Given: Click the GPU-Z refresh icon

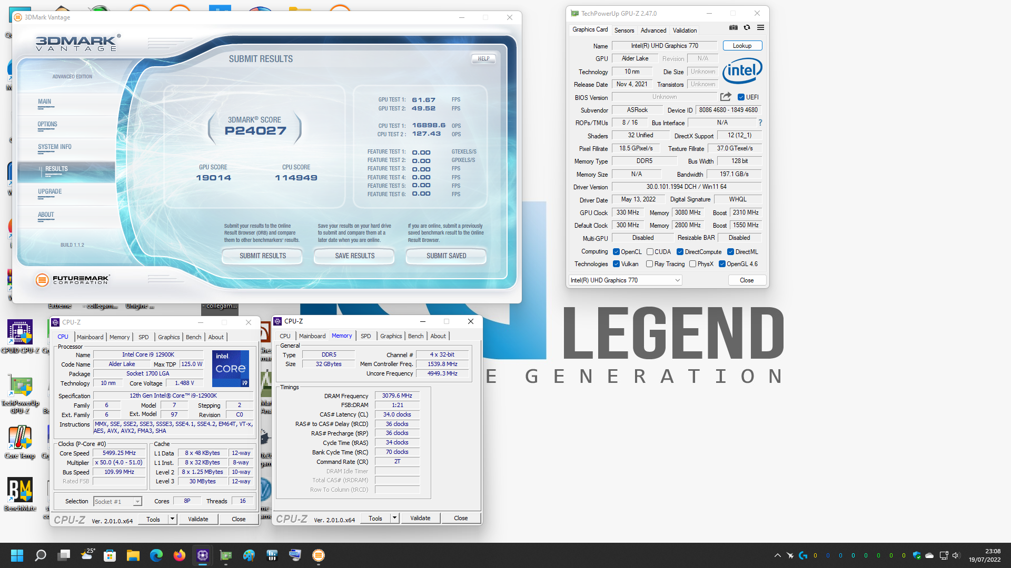Looking at the screenshot, I should 747,28.
